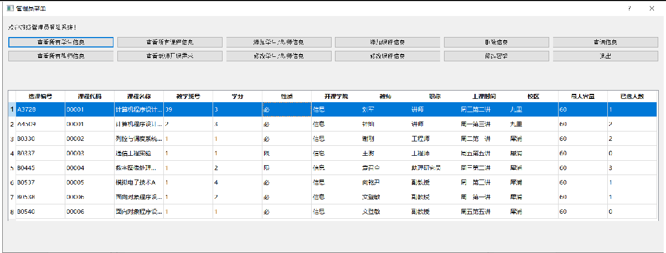Screen dimensions: 666x253
Task: Click the 上课时间 column header
Action: (484, 96)
